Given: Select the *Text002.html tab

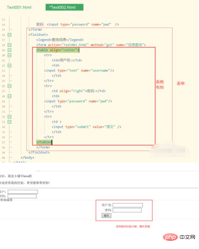Looking at the screenshot, I should pyautogui.click(x=64, y=7).
